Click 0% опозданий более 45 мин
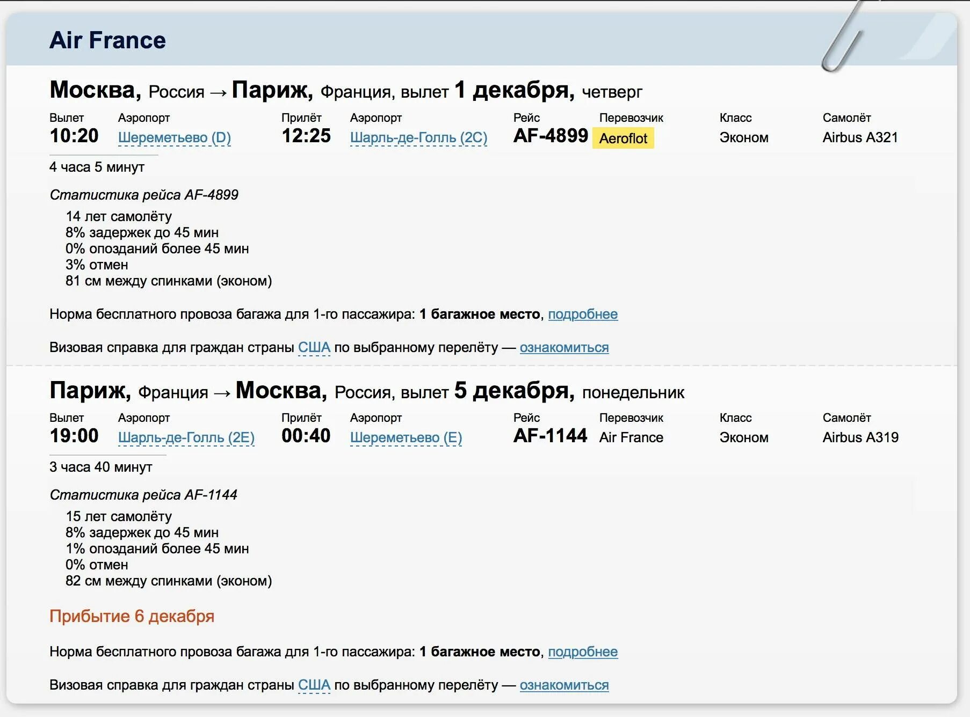The height and width of the screenshot is (717, 970). [157, 249]
